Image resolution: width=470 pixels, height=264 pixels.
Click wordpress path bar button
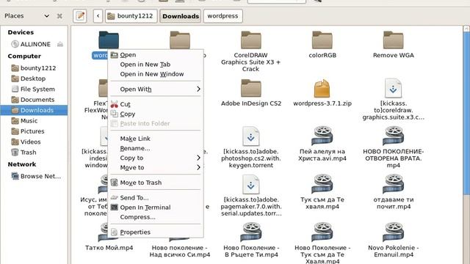pyautogui.click(x=223, y=16)
